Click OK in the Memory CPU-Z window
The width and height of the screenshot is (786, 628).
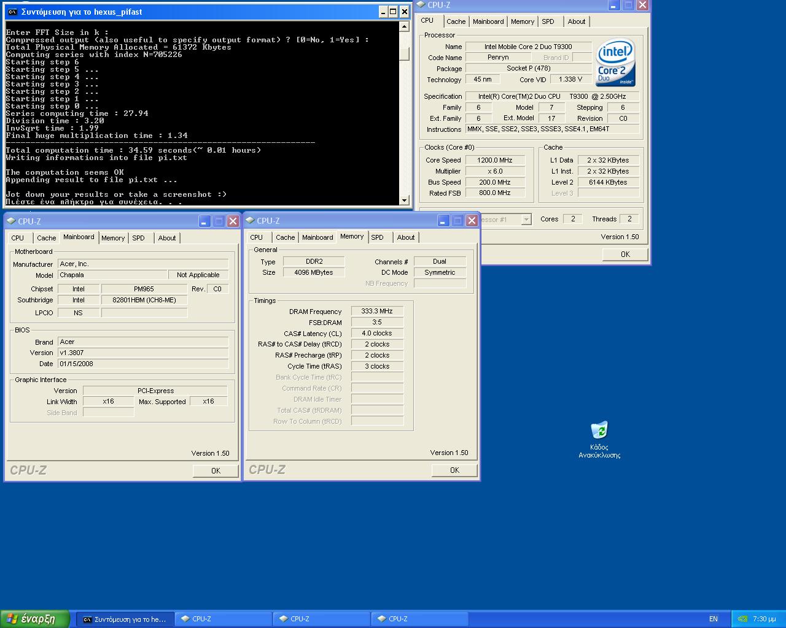click(454, 470)
